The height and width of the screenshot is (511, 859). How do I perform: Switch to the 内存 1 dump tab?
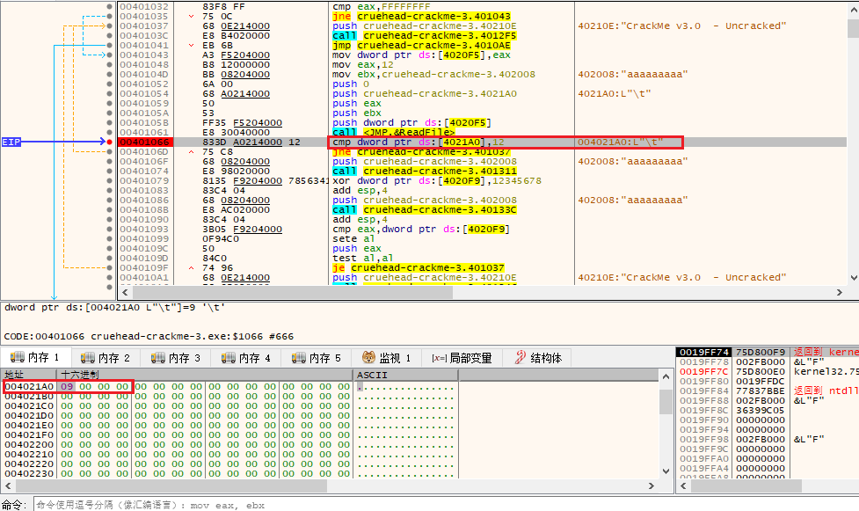[36, 358]
